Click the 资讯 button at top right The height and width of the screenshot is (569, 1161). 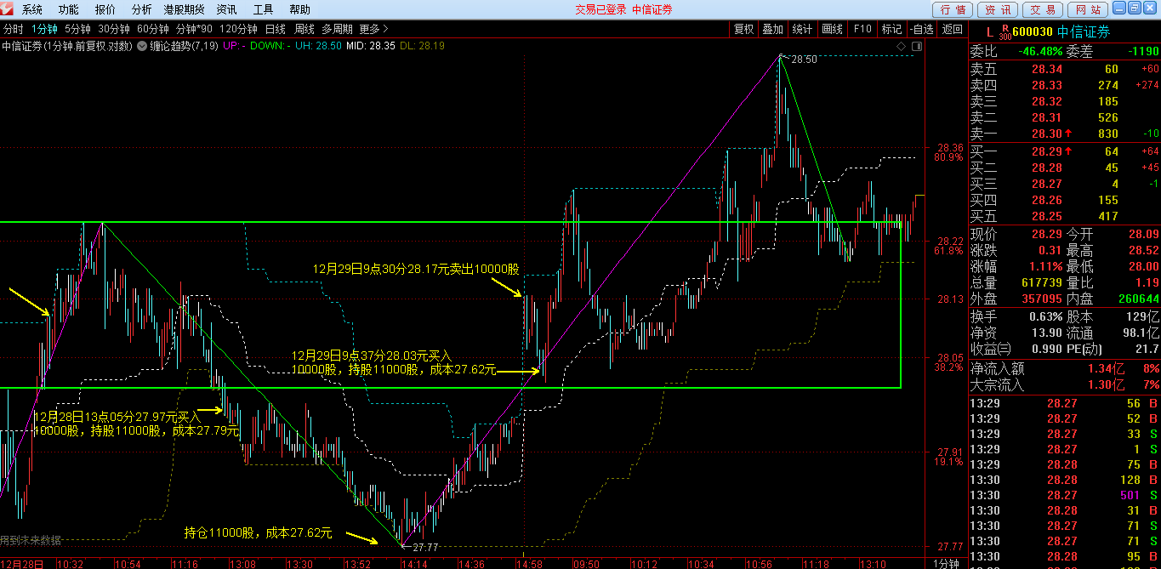tap(999, 9)
